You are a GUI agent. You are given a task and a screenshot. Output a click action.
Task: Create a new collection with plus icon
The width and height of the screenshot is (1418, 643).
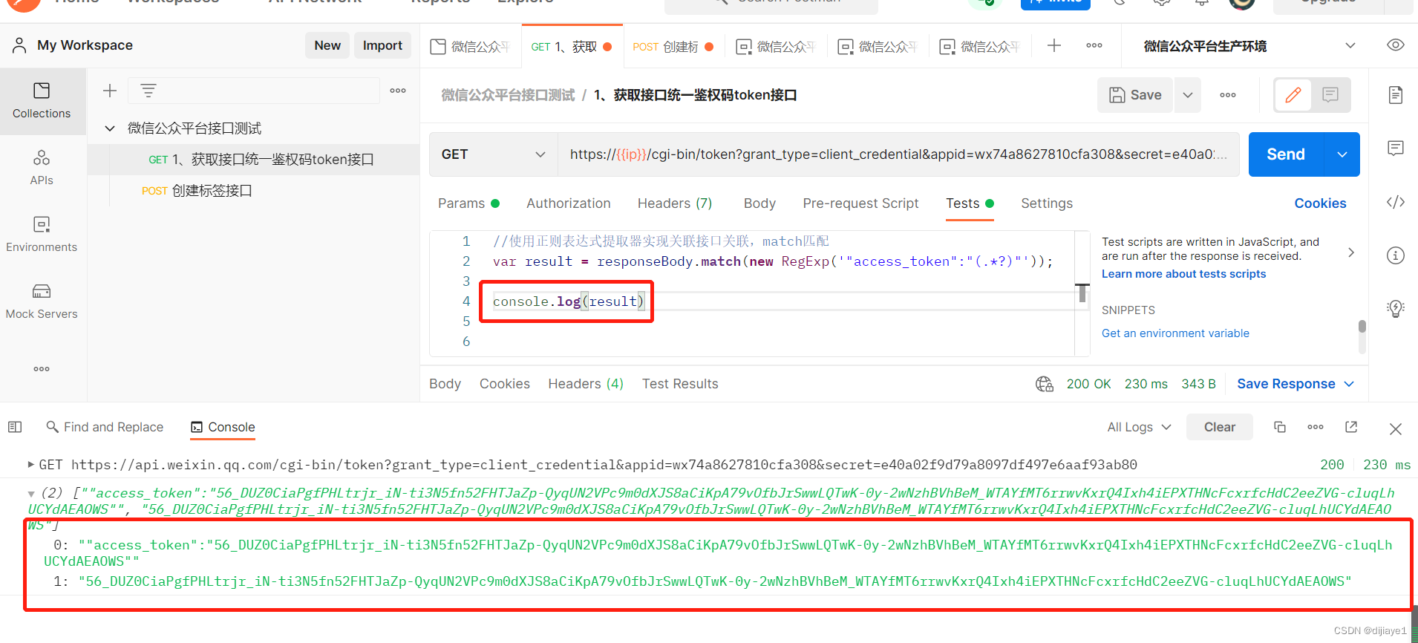coord(110,91)
